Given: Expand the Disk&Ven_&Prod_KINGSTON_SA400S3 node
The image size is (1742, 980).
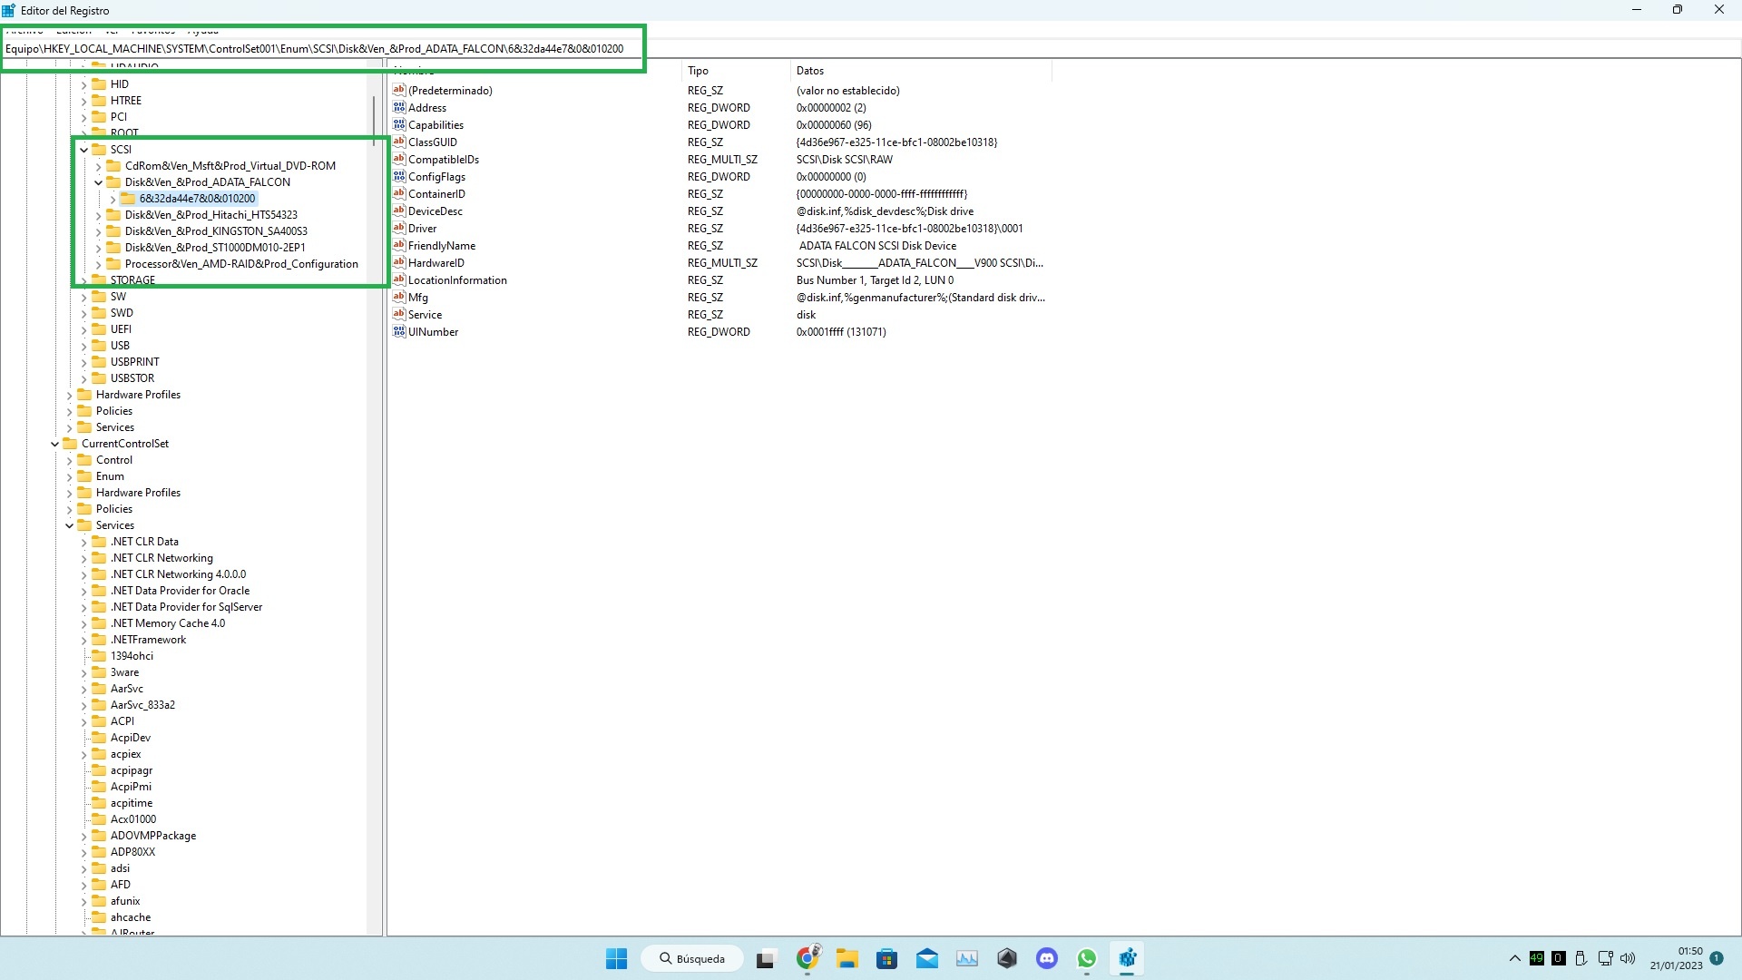Looking at the screenshot, I should click(x=98, y=231).
